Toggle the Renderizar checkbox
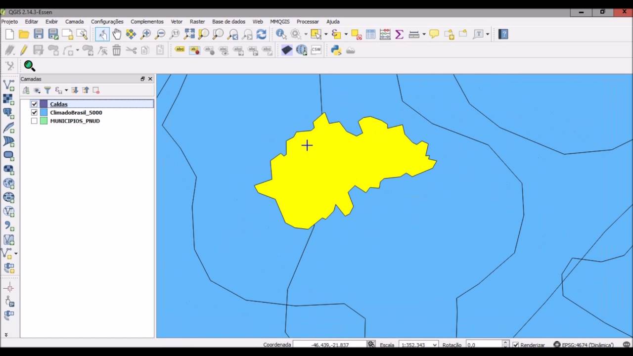The width and height of the screenshot is (633, 356). 516,345
